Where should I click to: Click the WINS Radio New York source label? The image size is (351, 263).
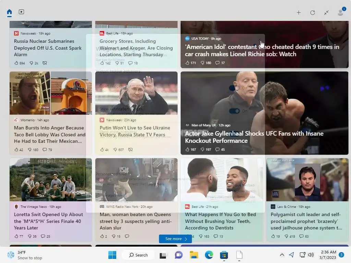click(x=126, y=206)
